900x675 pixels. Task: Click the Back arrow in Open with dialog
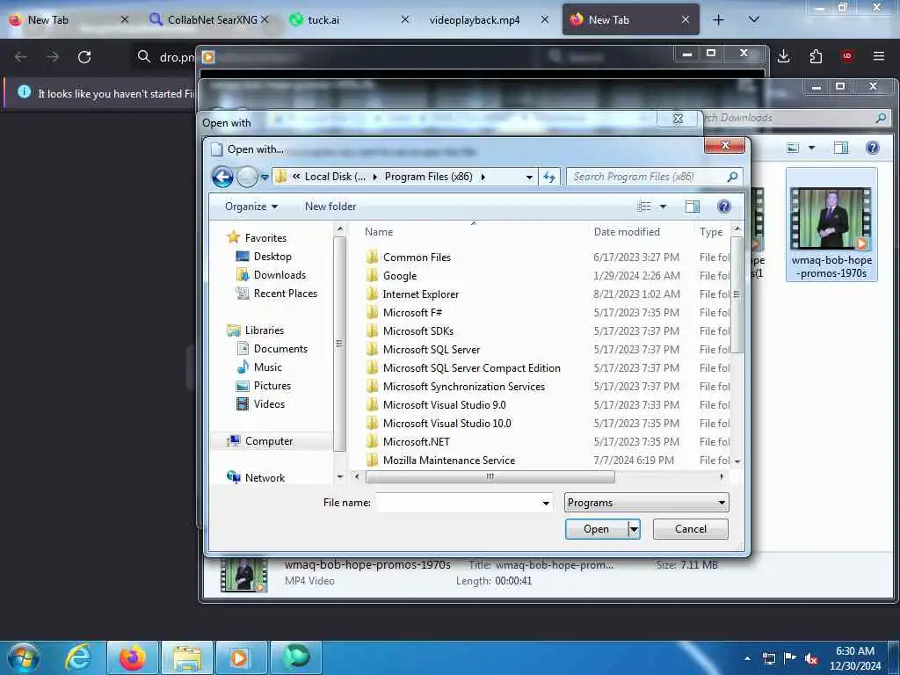[222, 177]
